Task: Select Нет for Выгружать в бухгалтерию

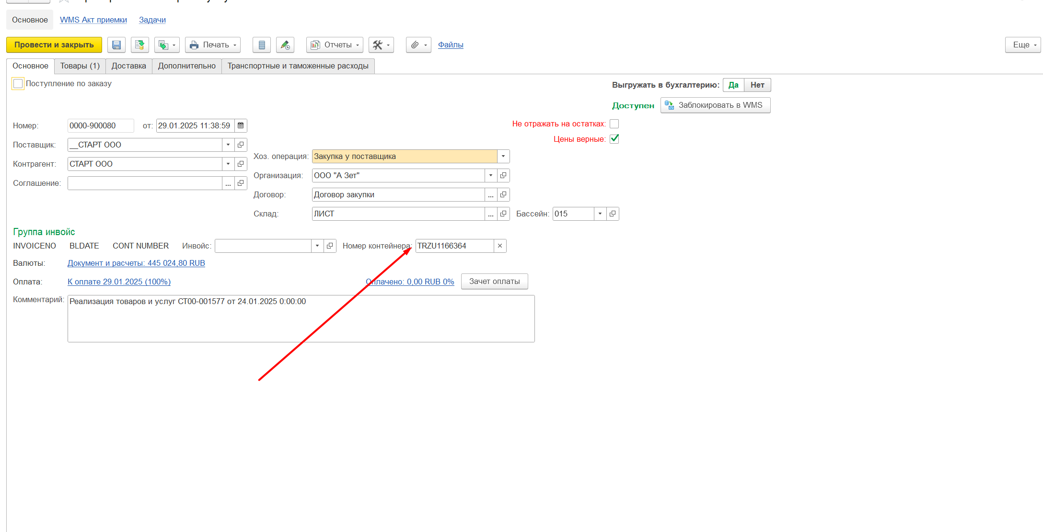Action: [757, 85]
